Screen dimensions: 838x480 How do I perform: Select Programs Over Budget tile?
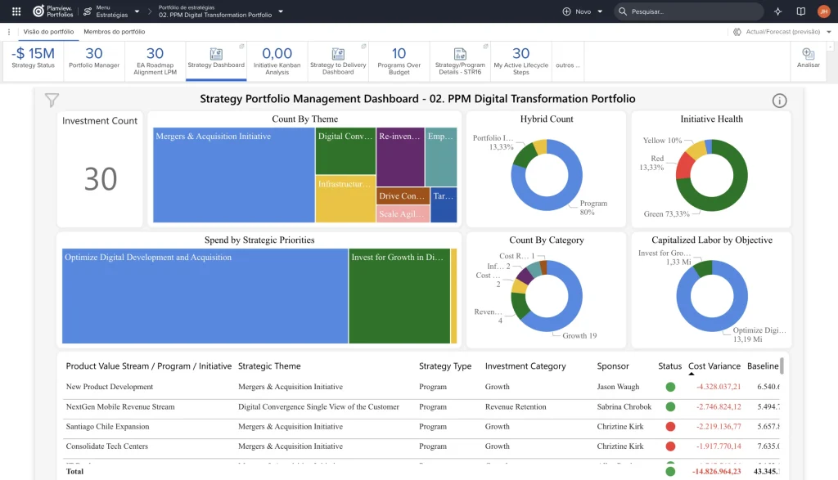(x=399, y=61)
